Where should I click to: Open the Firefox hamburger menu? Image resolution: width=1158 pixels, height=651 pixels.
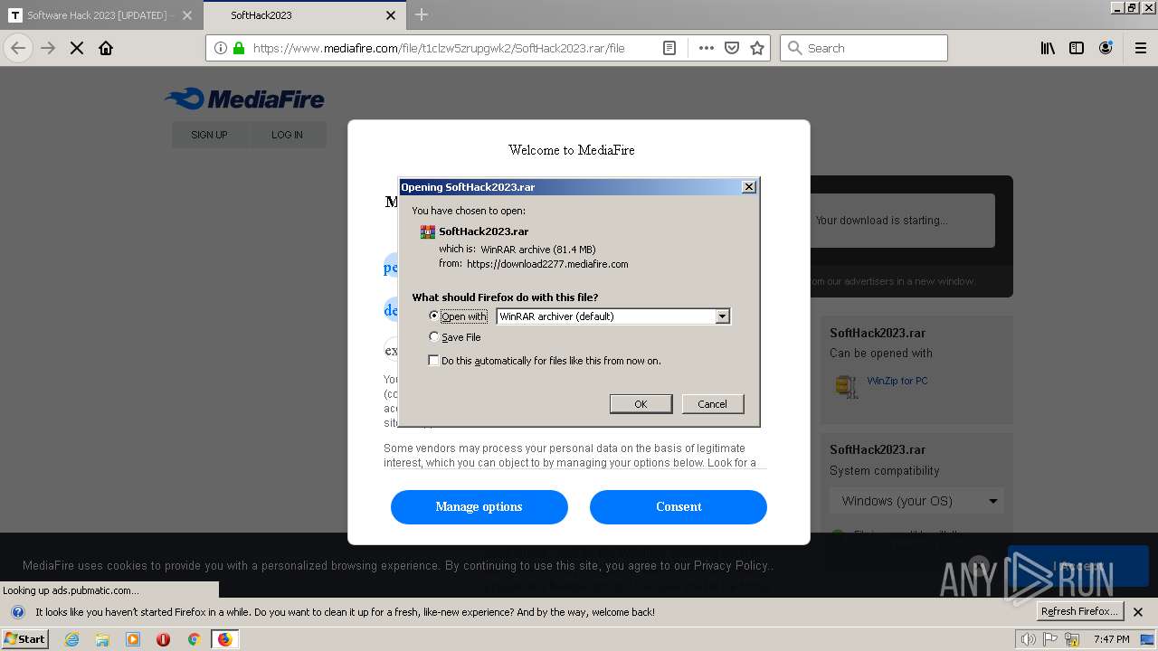(x=1141, y=48)
